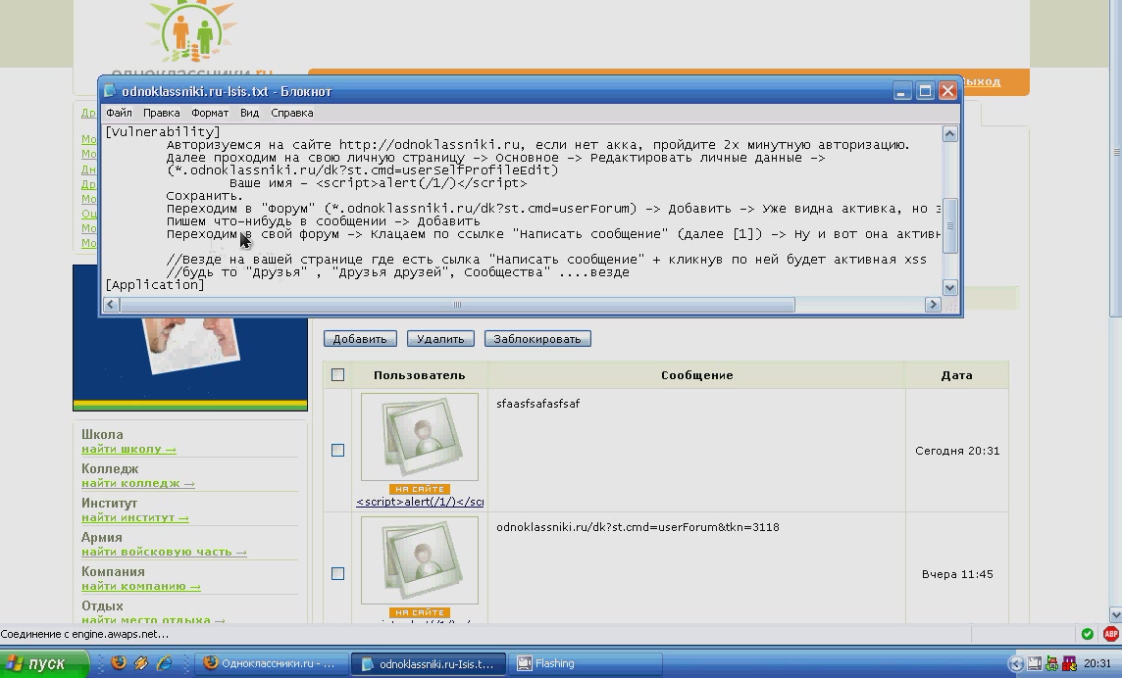Click the Одноклассники logo with two people
The width and height of the screenshot is (1122, 678).
click(x=192, y=32)
